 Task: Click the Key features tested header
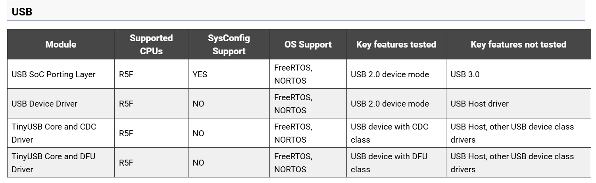pyautogui.click(x=396, y=44)
